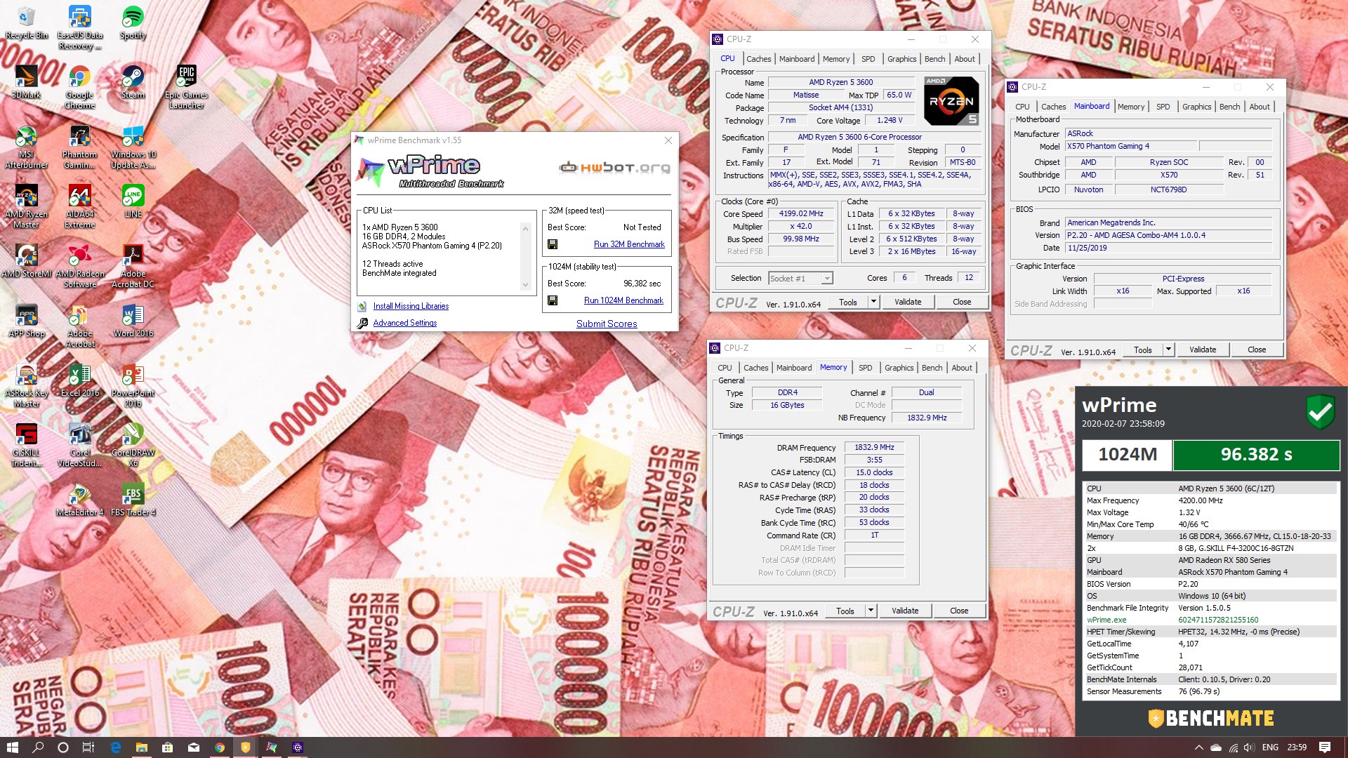Open Windows 10 Update Assistant icon
This screenshot has height=758, width=1348.
pos(133,147)
